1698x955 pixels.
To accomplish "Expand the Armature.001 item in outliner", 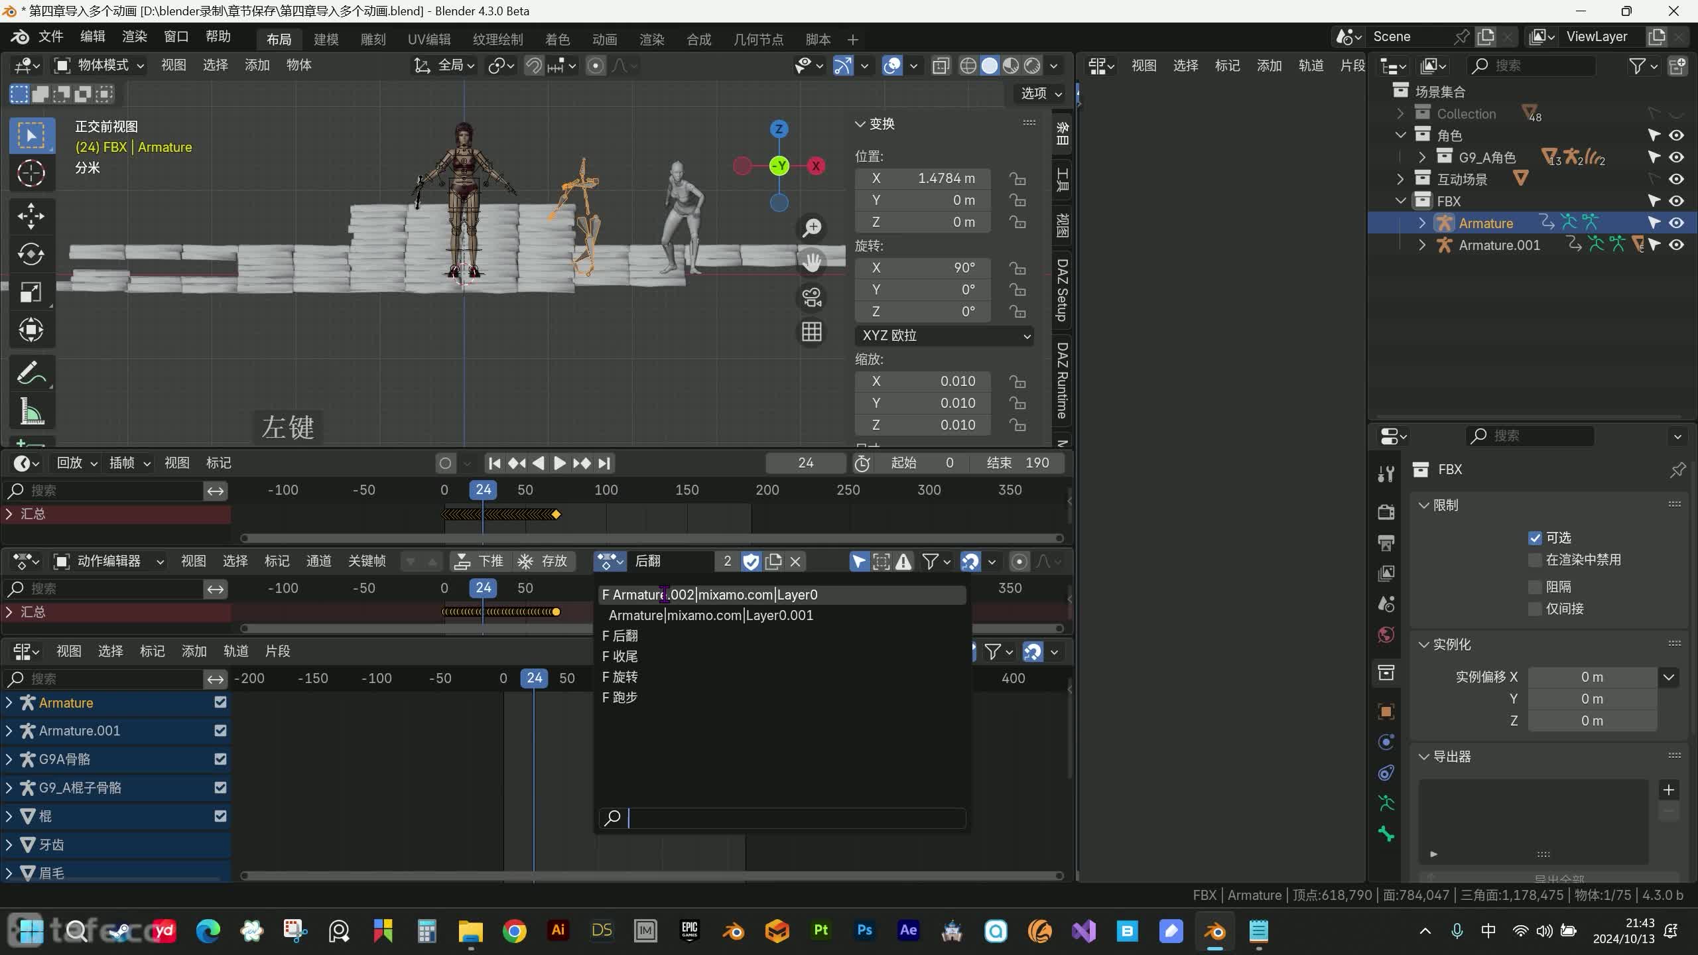I will point(1422,245).
